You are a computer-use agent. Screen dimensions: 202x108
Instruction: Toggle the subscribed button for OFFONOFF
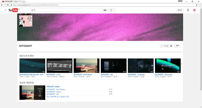tap(165, 46)
